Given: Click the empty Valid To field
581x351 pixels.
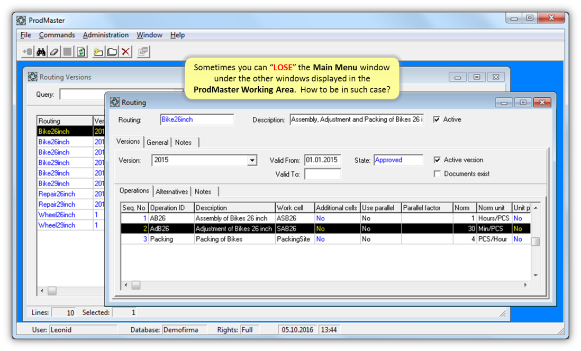Looking at the screenshot, I should pyautogui.click(x=322, y=174).
